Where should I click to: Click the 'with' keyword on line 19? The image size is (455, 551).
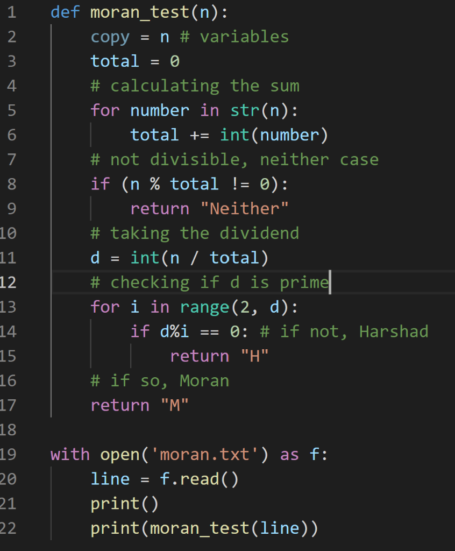[70, 455]
